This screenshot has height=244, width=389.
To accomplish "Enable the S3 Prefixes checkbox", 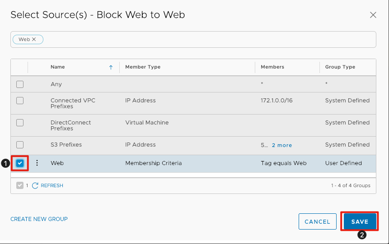I will (x=20, y=145).
